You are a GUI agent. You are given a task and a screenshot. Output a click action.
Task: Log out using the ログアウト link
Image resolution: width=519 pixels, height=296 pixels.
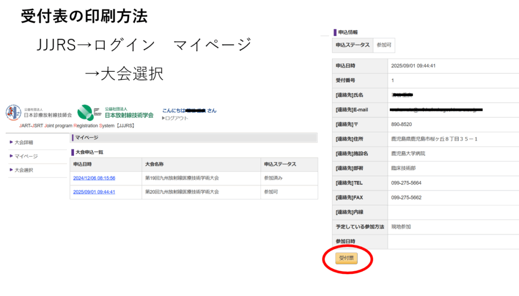(x=176, y=118)
